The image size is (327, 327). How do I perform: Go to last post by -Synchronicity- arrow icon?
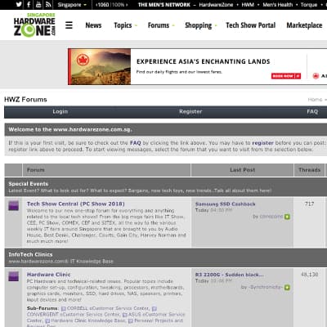(287, 288)
